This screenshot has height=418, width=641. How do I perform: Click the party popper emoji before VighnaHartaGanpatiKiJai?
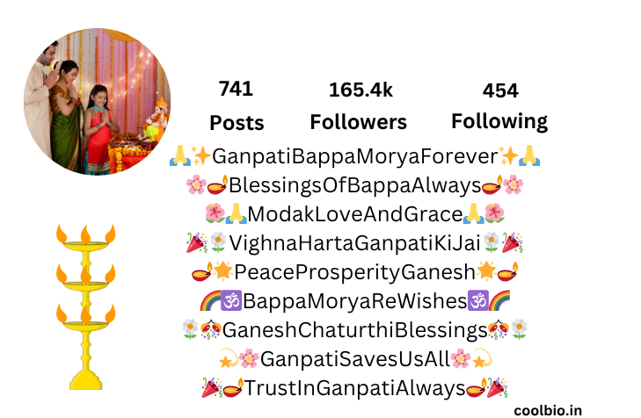pyautogui.click(x=197, y=242)
